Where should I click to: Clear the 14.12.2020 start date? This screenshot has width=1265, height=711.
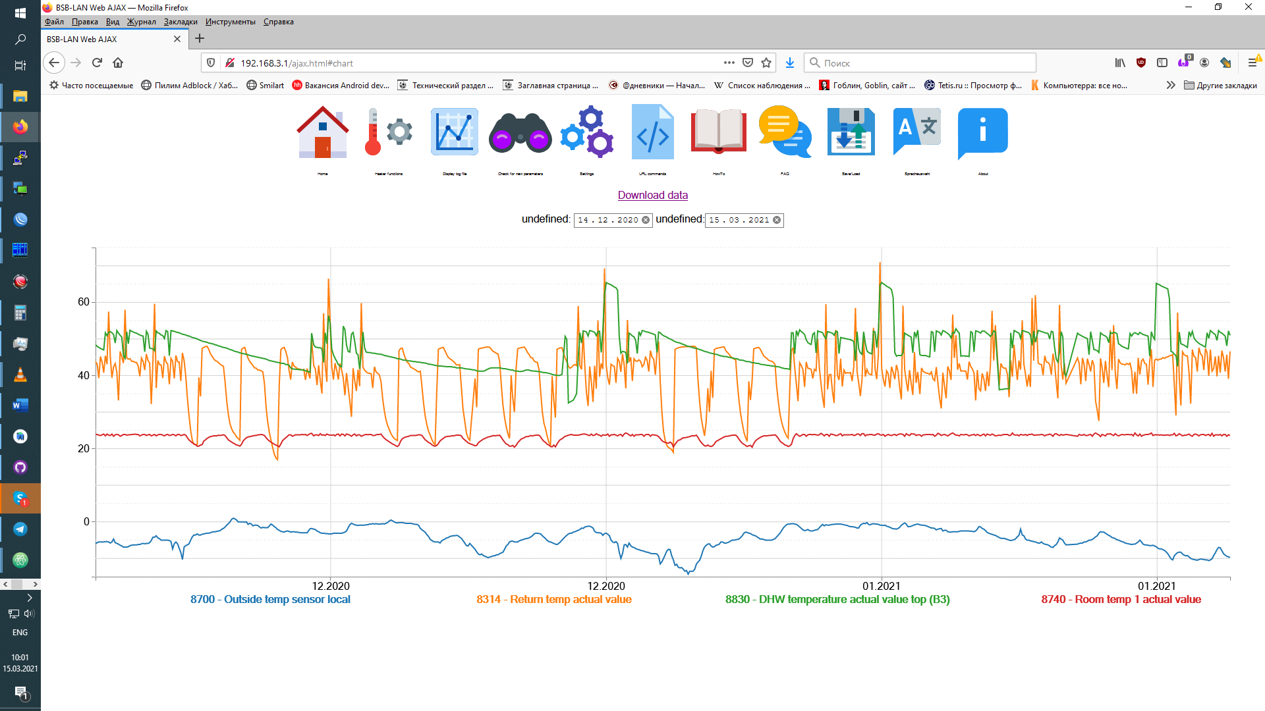coord(646,220)
